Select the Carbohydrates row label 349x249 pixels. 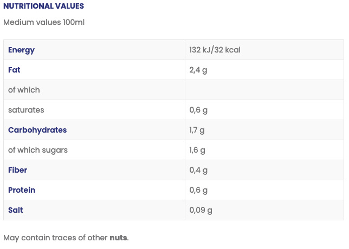(x=37, y=130)
